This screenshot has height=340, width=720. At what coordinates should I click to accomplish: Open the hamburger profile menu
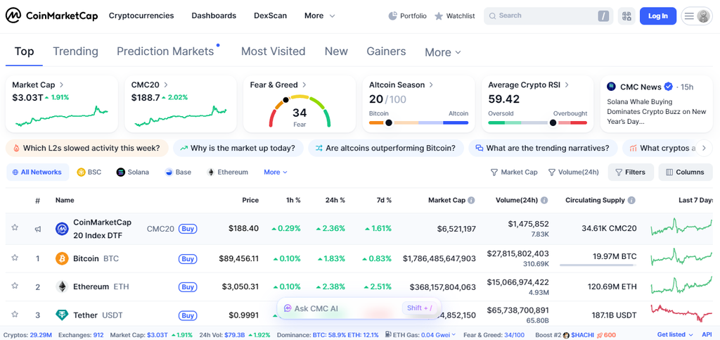(697, 16)
